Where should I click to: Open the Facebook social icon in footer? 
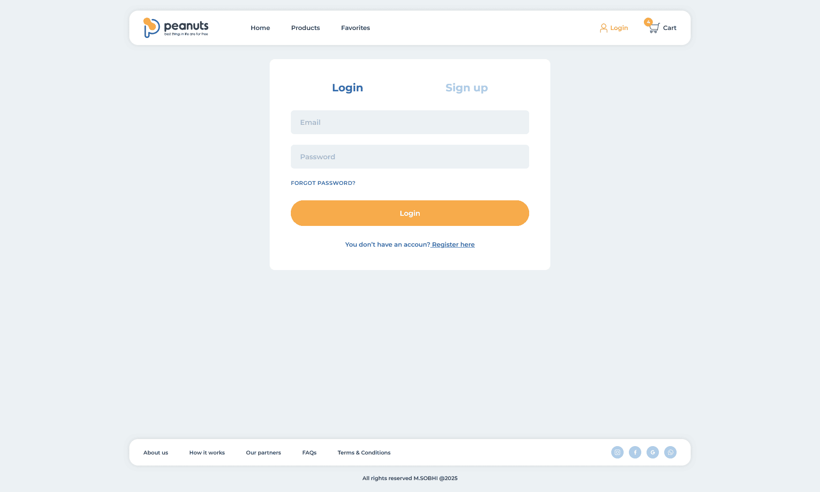635,452
